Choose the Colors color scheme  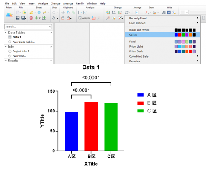click(162, 35)
